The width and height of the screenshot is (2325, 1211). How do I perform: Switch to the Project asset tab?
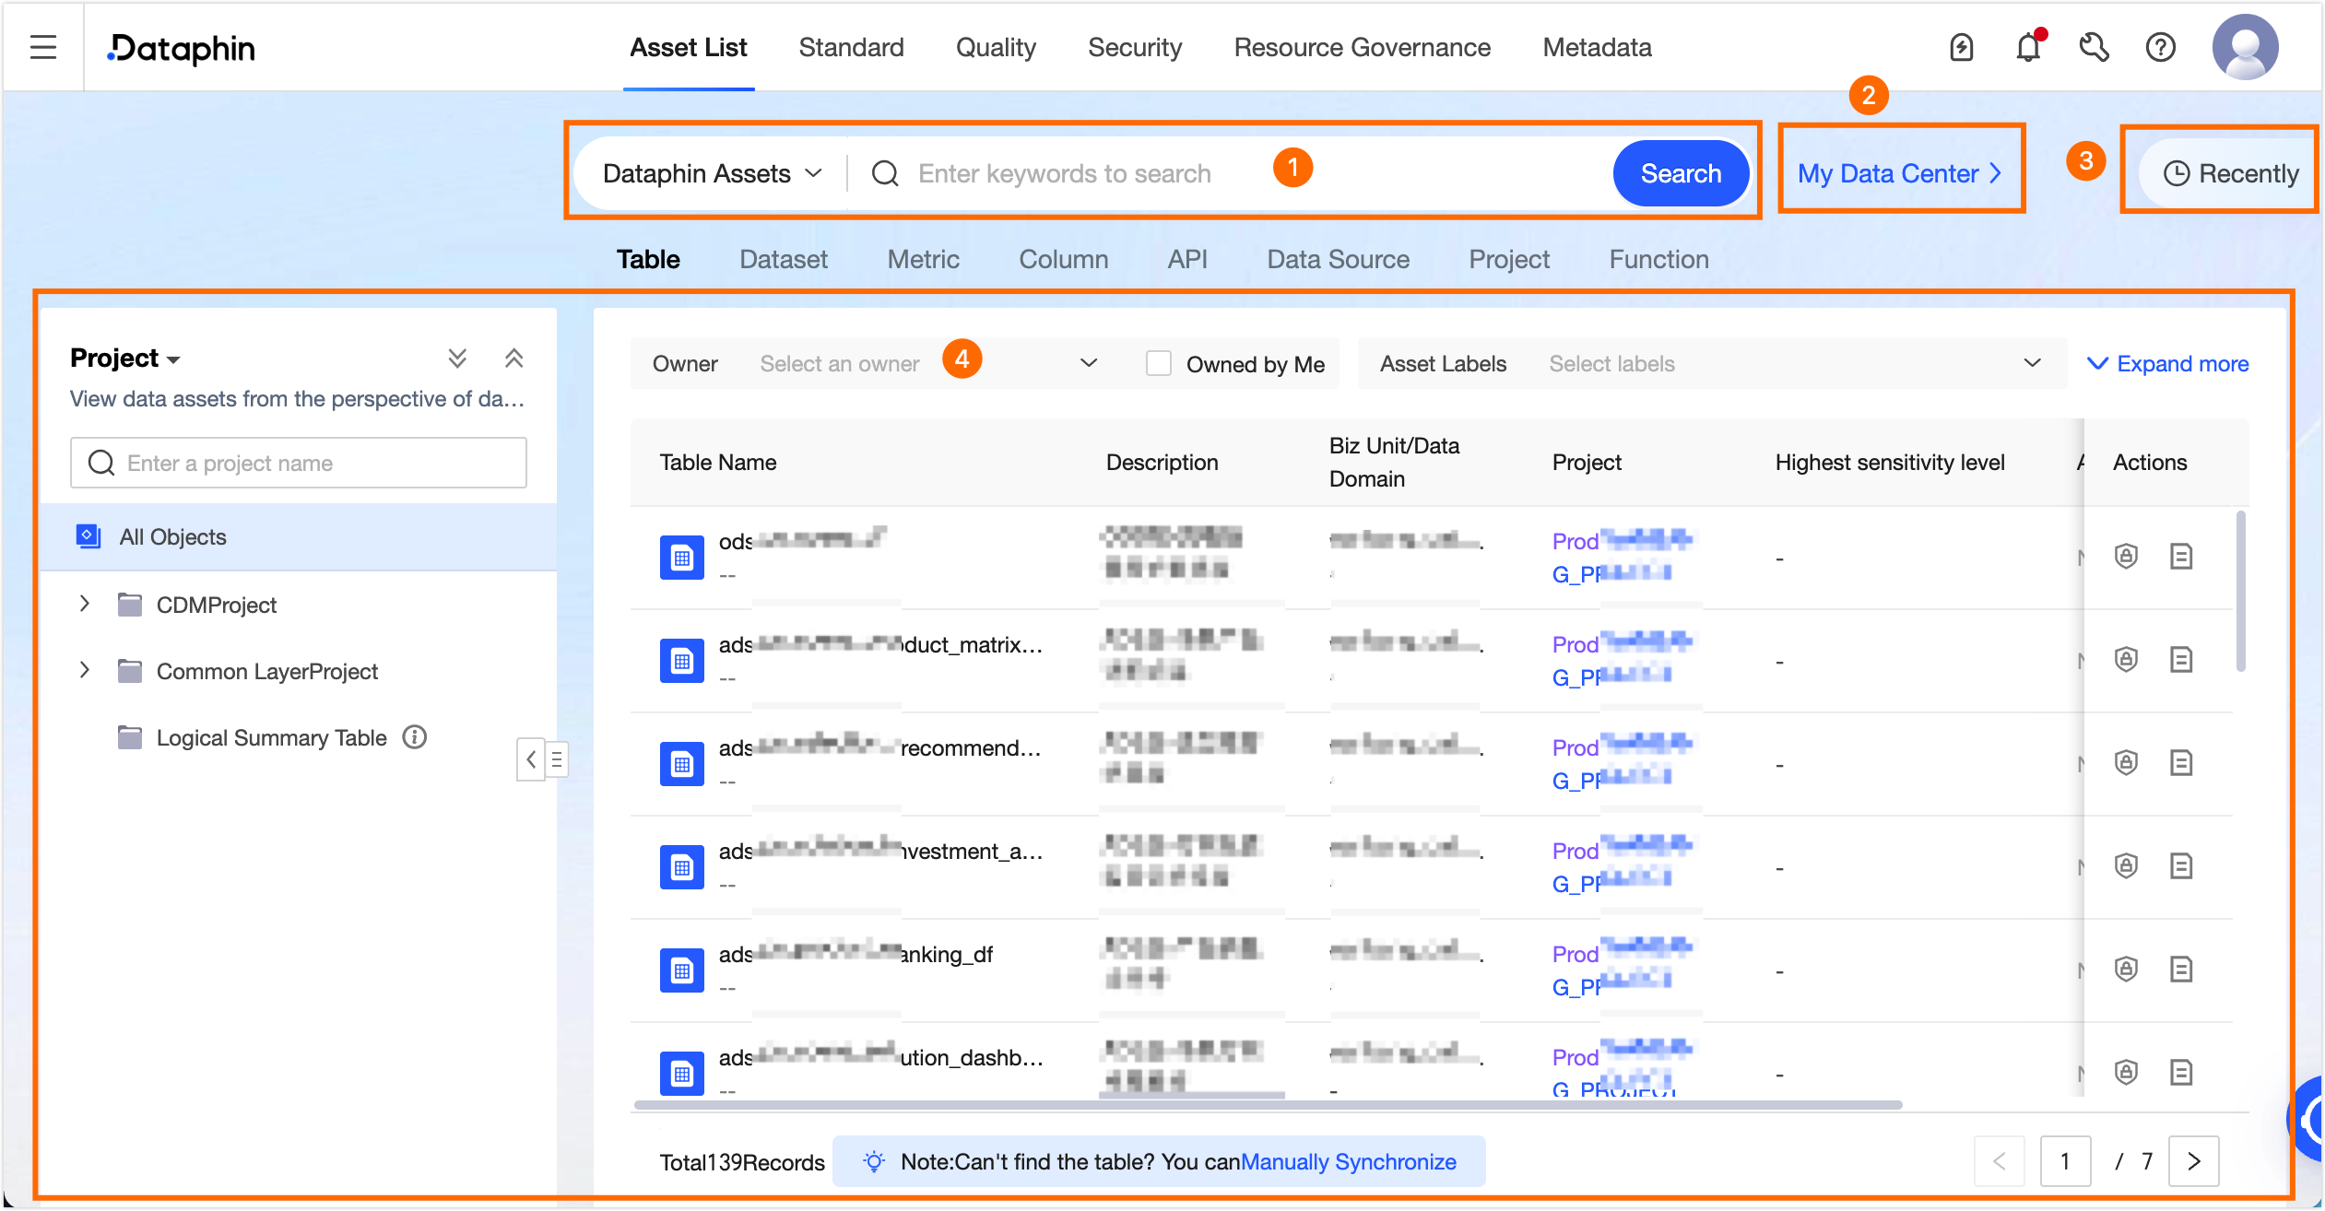pos(1508,259)
